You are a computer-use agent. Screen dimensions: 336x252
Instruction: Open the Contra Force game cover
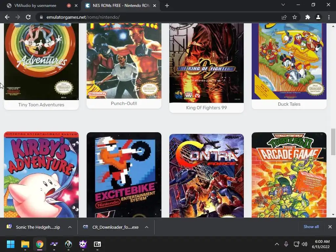click(x=207, y=176)
